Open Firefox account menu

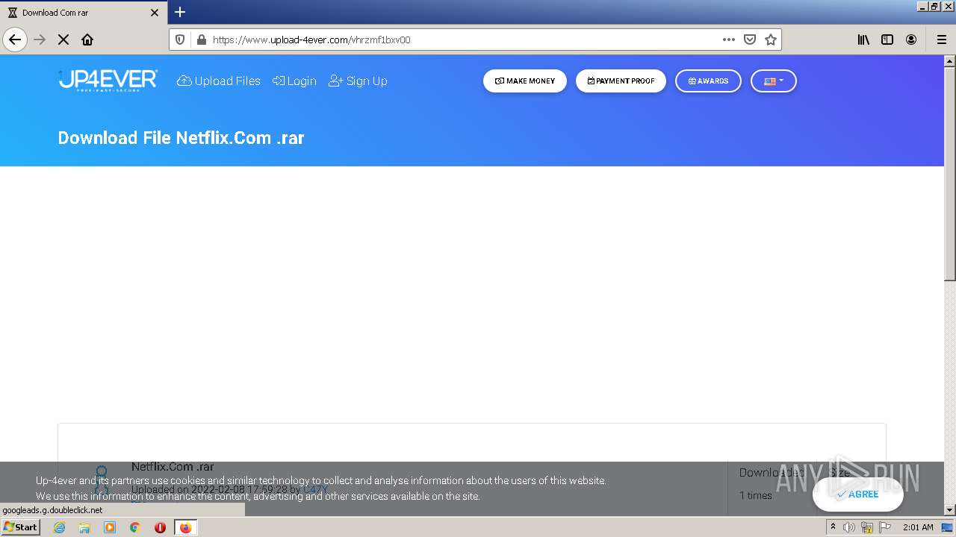911,40
